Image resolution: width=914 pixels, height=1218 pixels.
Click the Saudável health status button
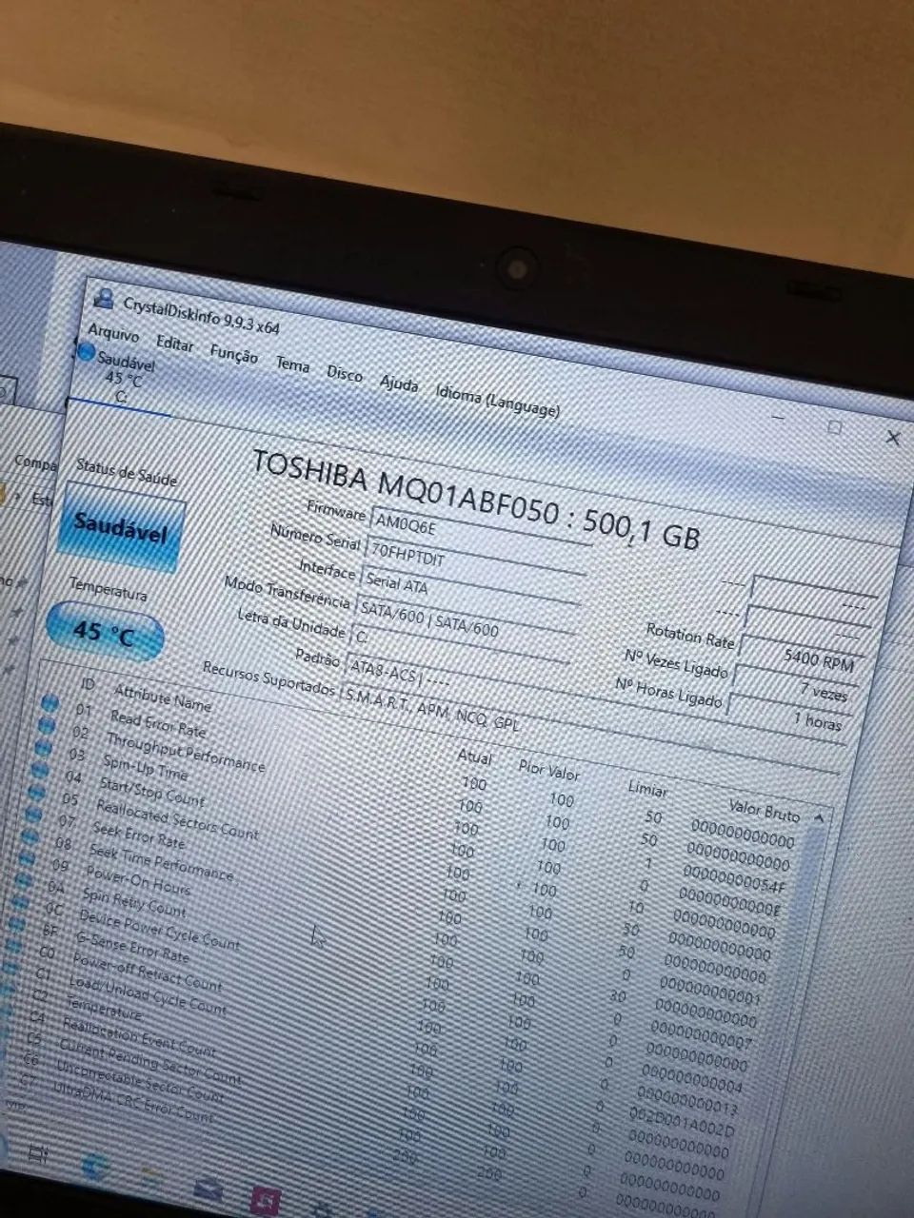(x=121, y=525)
